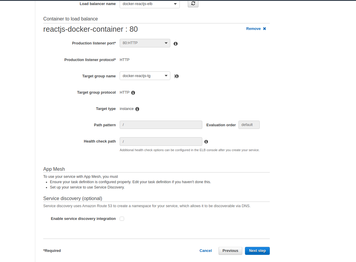Click the Cancel link
356x262 pixels.
206,251
